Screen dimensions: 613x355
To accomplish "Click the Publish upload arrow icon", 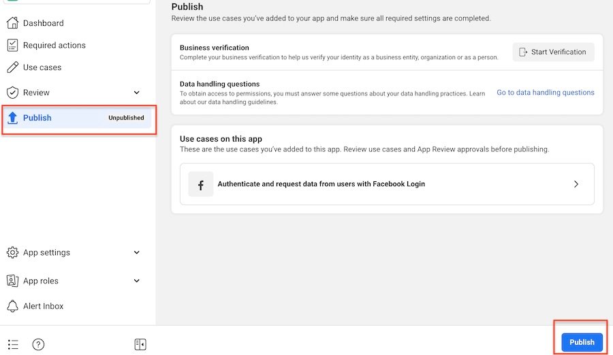I will point(12,118).
